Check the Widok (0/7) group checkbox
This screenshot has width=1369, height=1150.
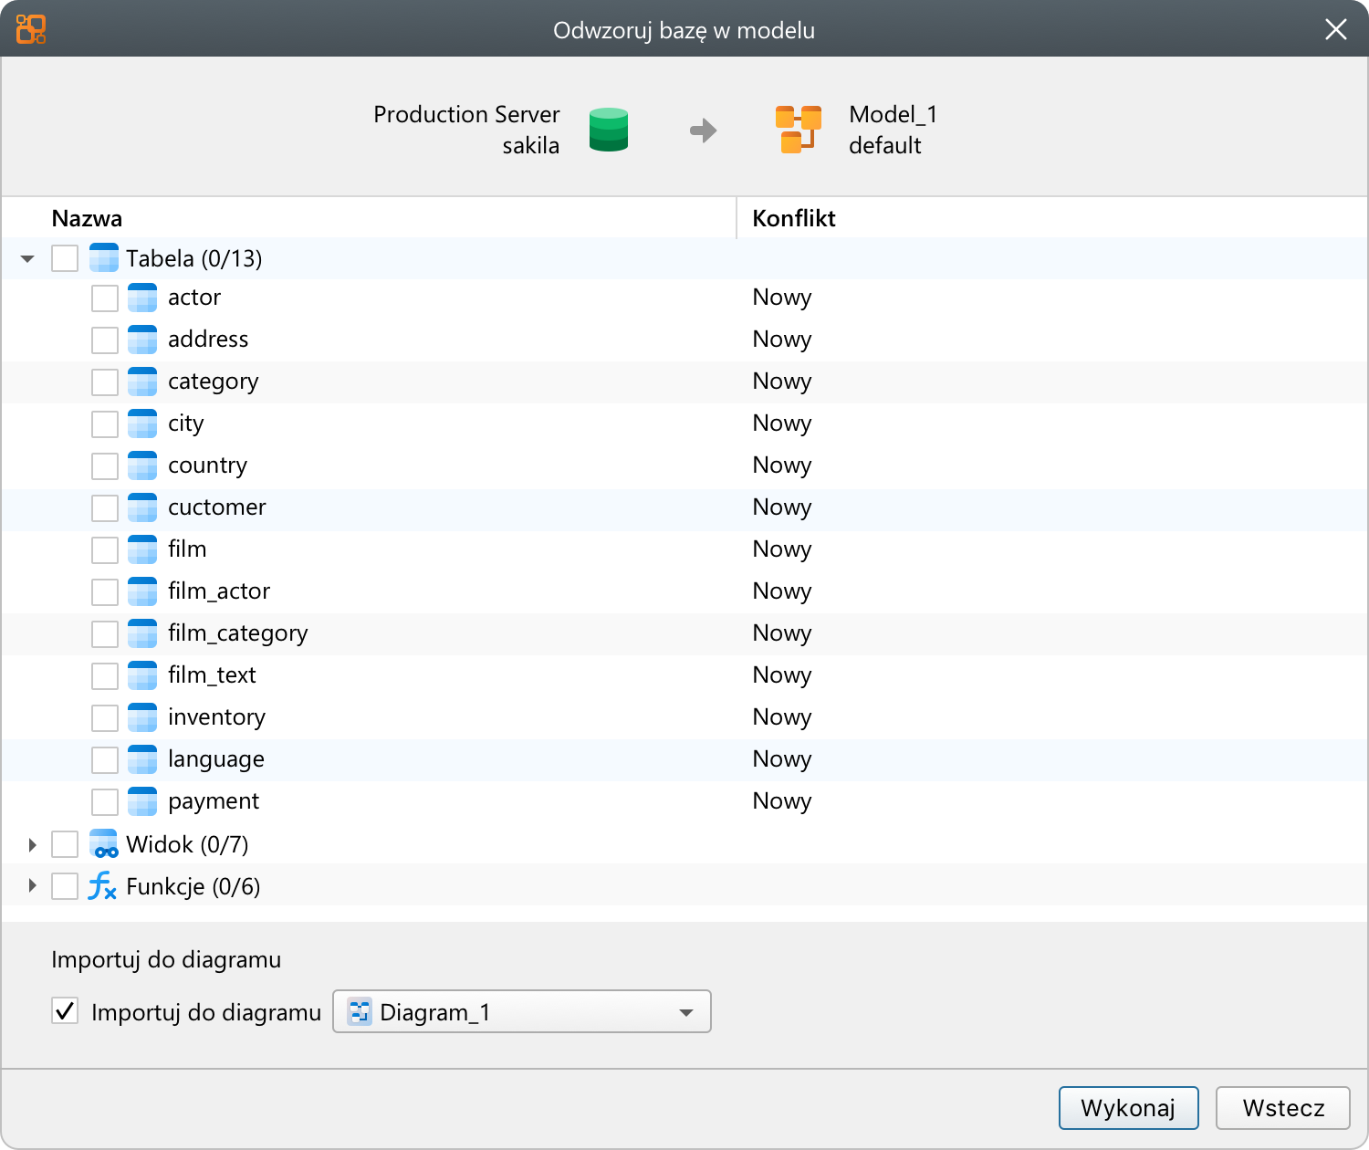[x=65, y=844]
